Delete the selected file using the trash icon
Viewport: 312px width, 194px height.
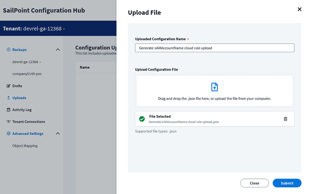coord(285,119)
